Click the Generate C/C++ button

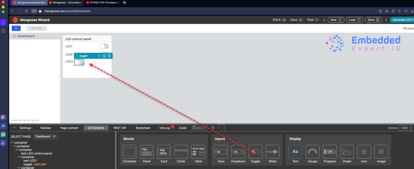click(x=401, y=20)
